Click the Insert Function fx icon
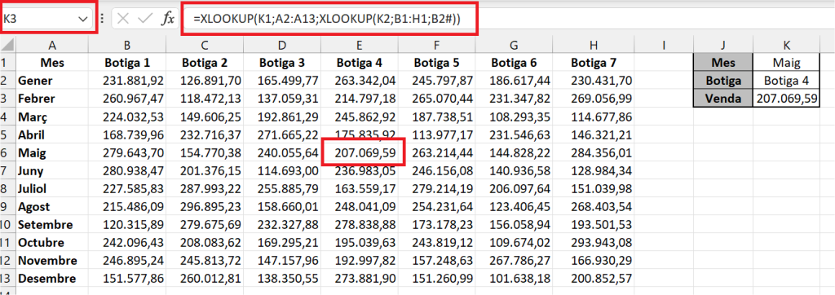Screen dimensions: 835x295 point(167,20)
